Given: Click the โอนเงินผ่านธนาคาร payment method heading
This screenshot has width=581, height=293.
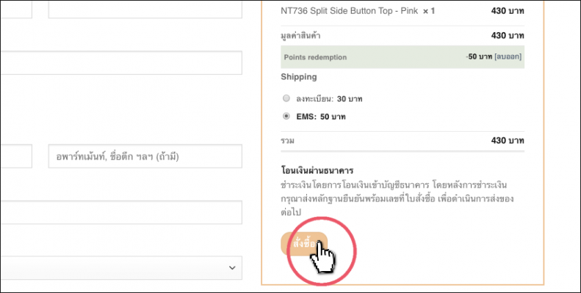Looking at the screenshot, I should point(317,170).
